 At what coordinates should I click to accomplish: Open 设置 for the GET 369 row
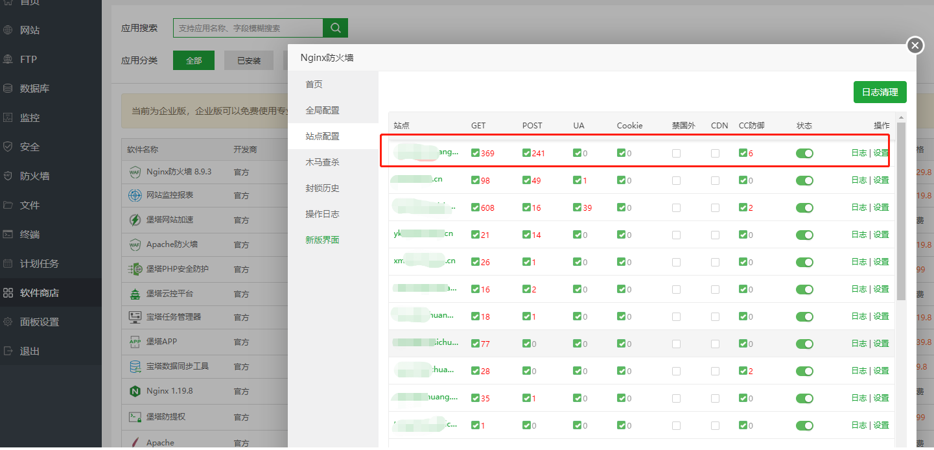pyautogui.click(x=881, y=153)
